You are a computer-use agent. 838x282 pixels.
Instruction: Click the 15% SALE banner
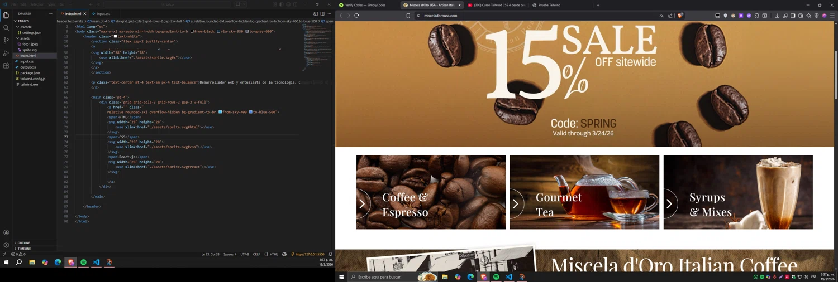coord(584,84)
